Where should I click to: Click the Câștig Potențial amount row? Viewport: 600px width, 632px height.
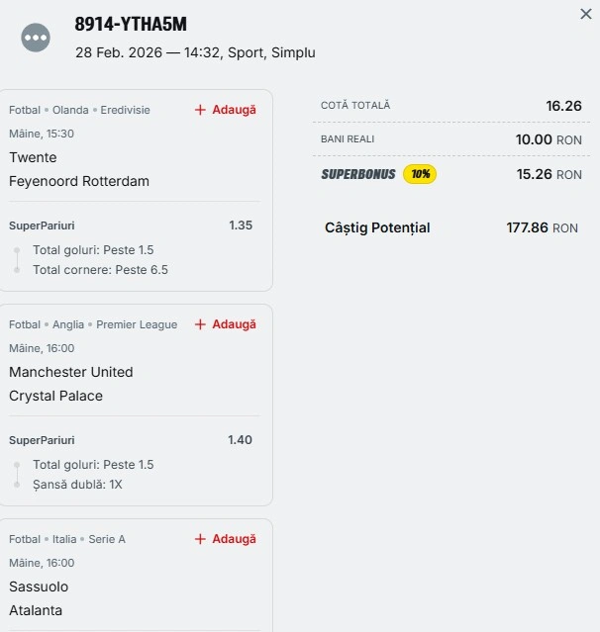pyautogui.click(x=450, y=227)
